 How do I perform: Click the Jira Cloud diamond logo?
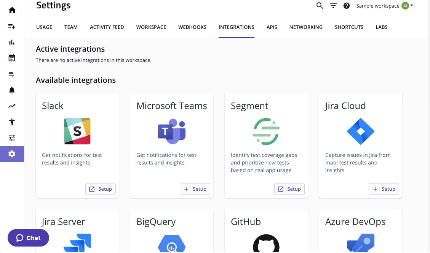361,131
